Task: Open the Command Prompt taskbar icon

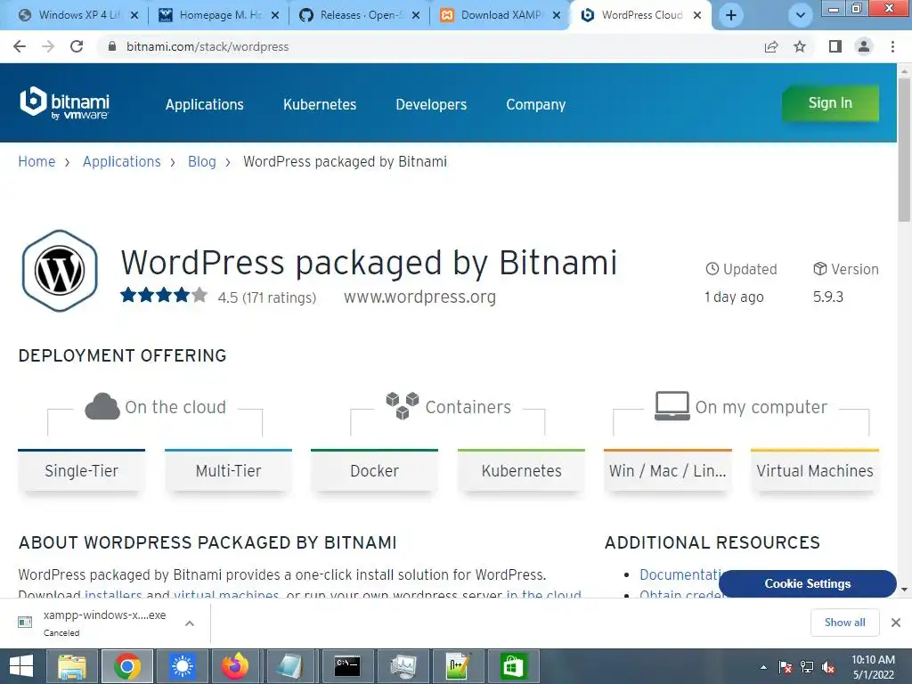Action: coord(347,666)
